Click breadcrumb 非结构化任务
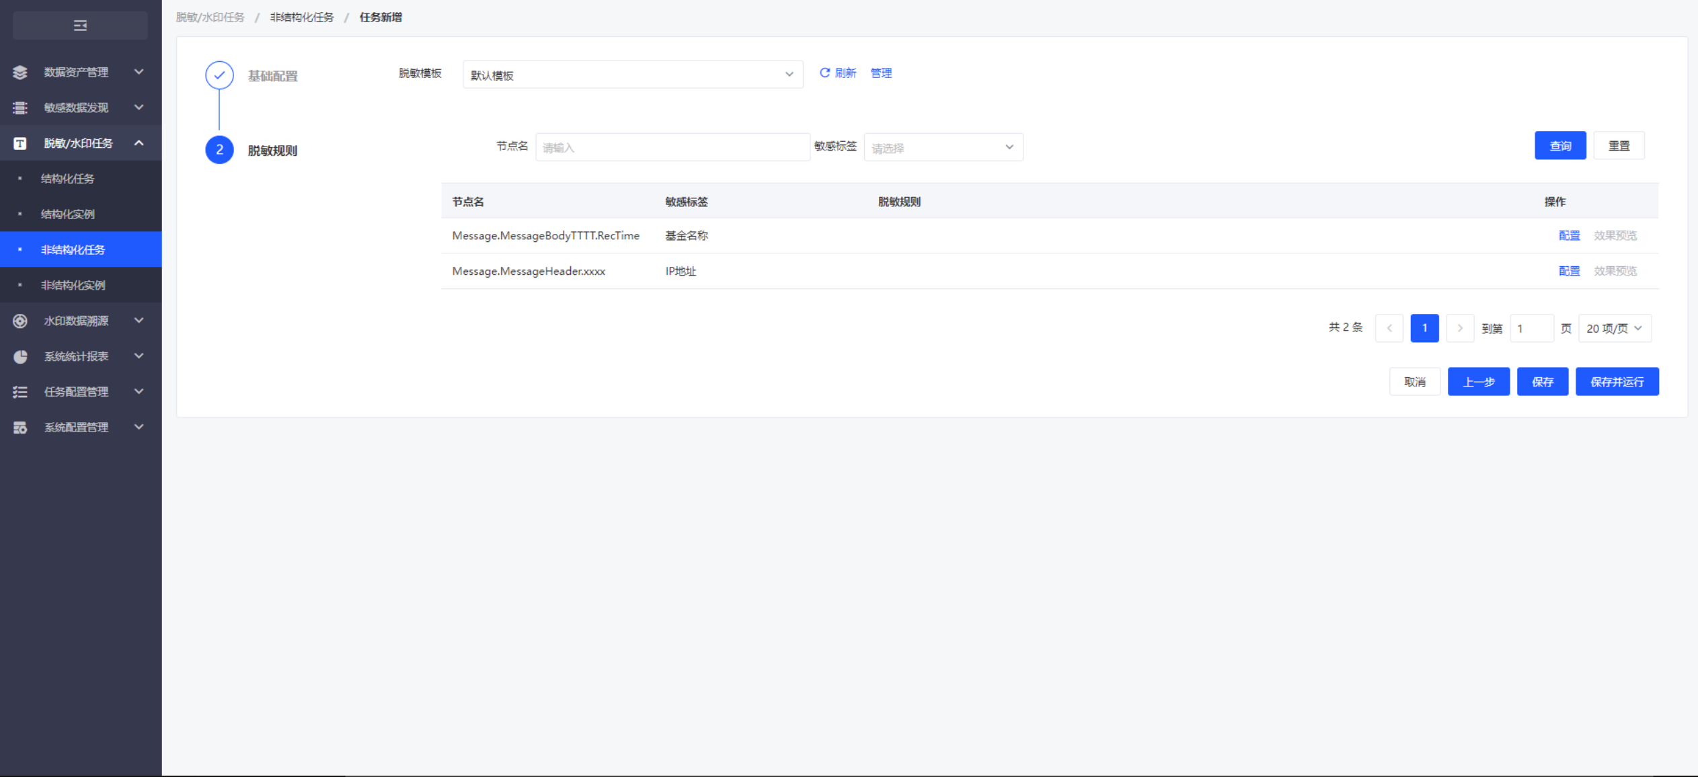 pos(302,17)
